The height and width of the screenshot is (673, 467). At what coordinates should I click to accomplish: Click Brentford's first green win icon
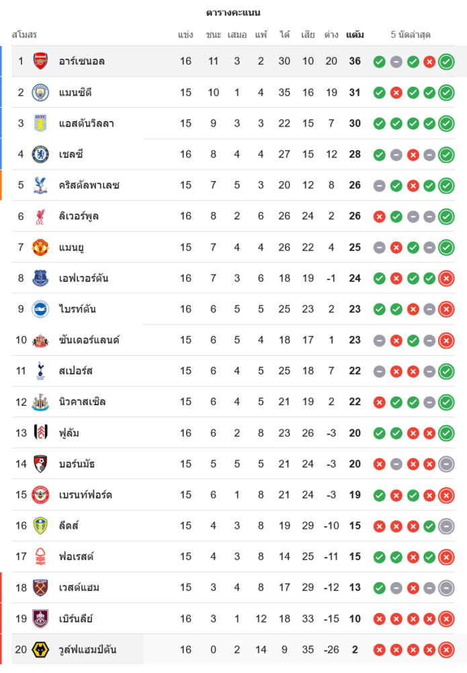point(380,495)
